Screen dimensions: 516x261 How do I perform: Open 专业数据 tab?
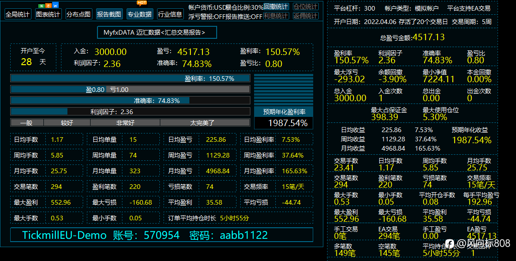(x=140, y=14)
